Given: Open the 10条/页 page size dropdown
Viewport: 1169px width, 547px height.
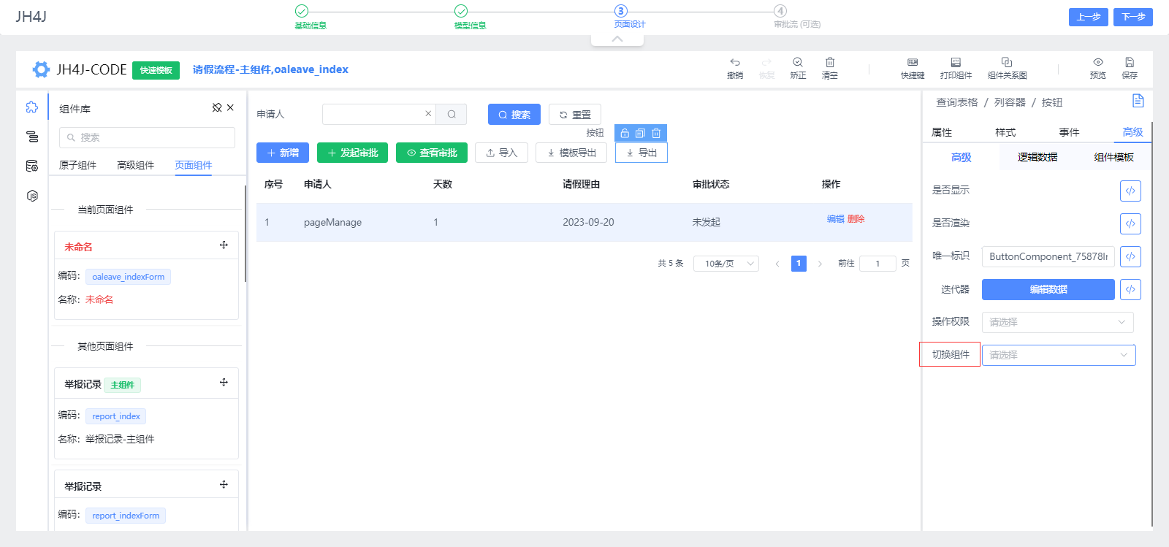Looking at the screenshot, I should click(x=726, y=264).
